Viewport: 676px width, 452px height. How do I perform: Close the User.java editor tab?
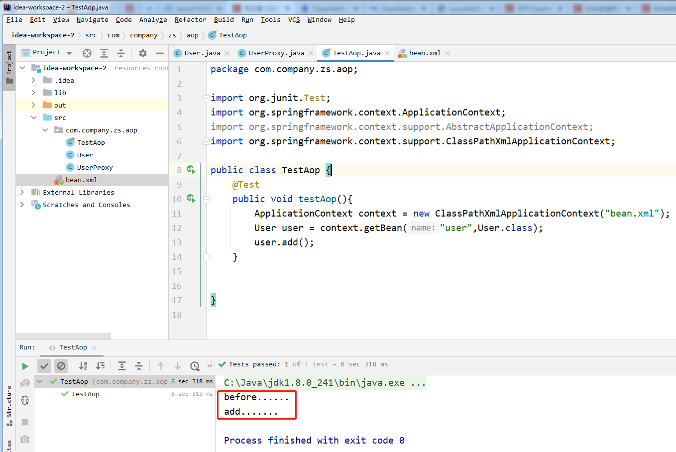pos(227,53)
